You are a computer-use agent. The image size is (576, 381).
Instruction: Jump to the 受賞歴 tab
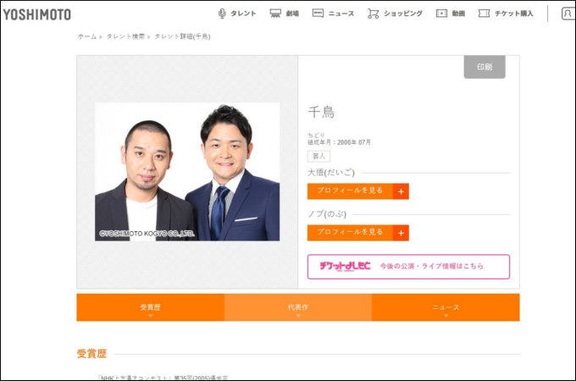(150, 307)
